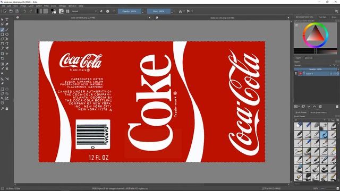Click the Undo arrow in toolbar
The height and width of the screenshot is (191, 340).
25,11
